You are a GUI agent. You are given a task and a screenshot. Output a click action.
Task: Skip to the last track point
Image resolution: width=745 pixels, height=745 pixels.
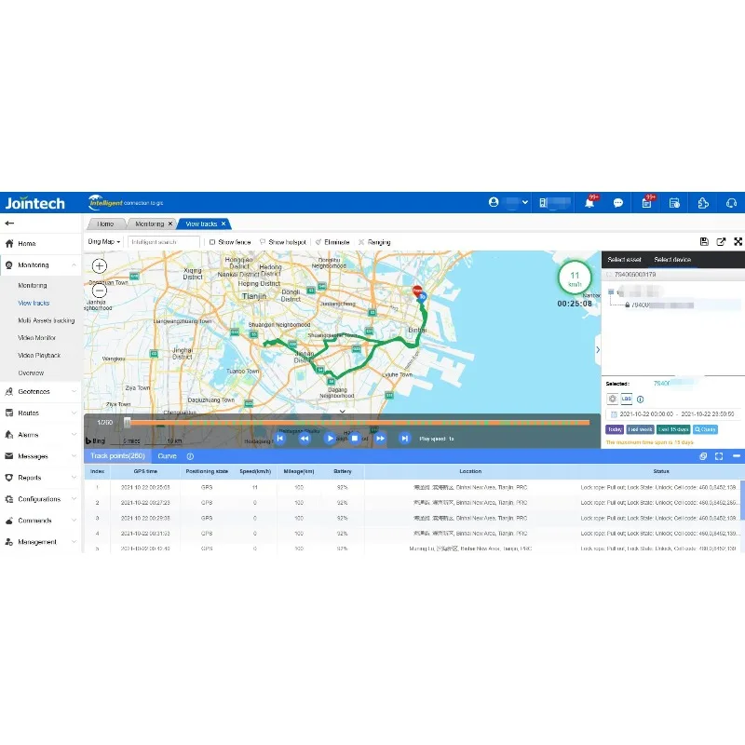404,438
